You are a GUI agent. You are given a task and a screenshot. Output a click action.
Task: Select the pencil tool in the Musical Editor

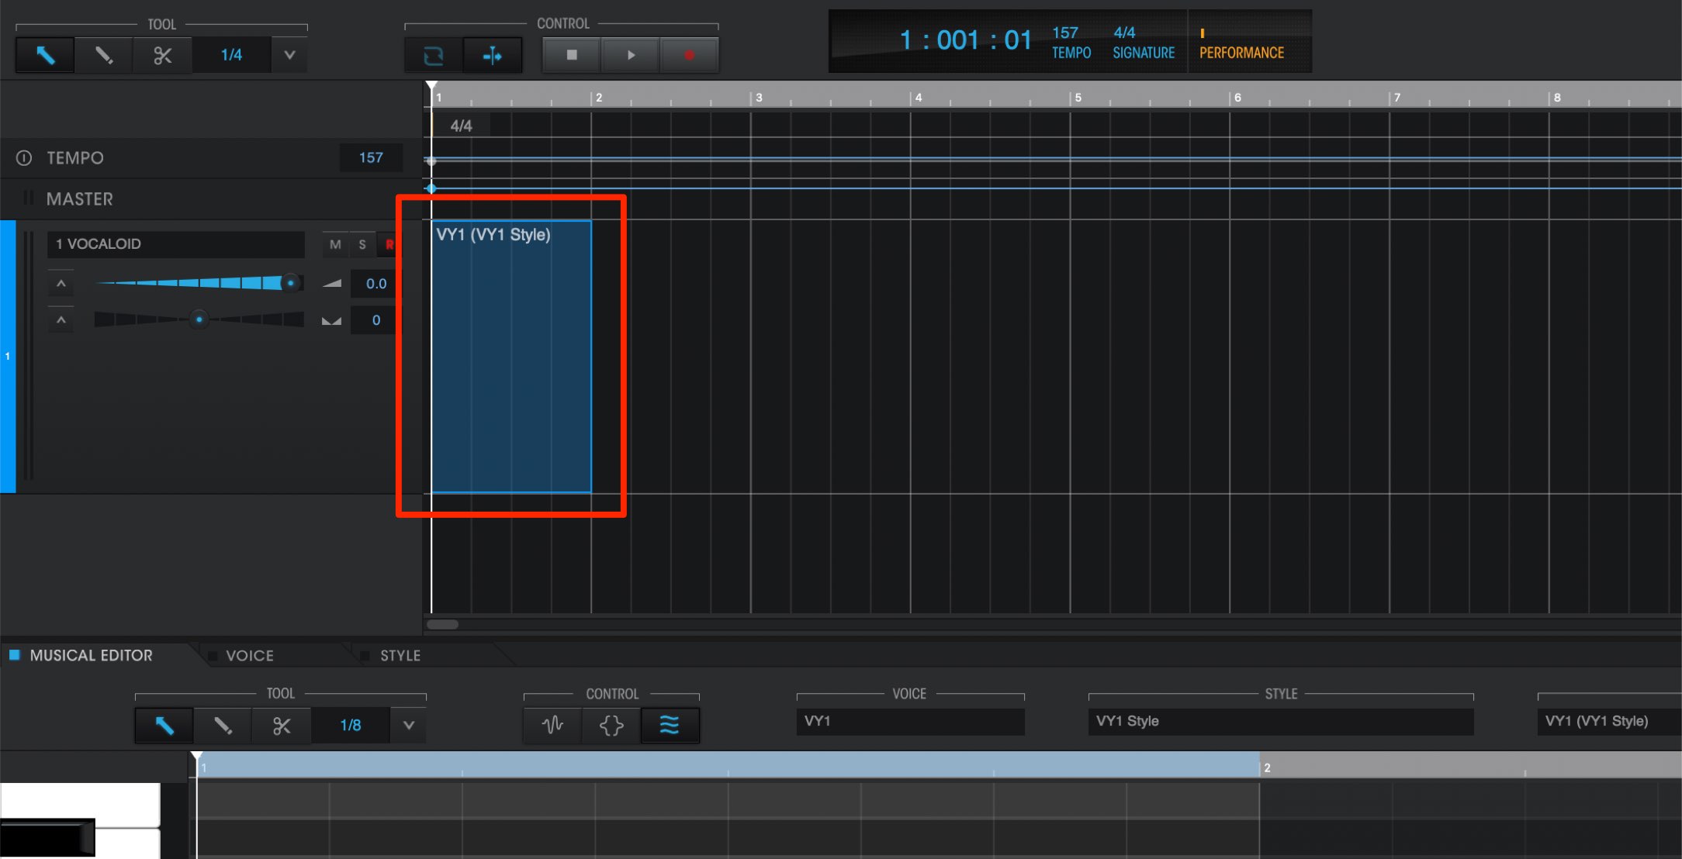coord(223,726)
